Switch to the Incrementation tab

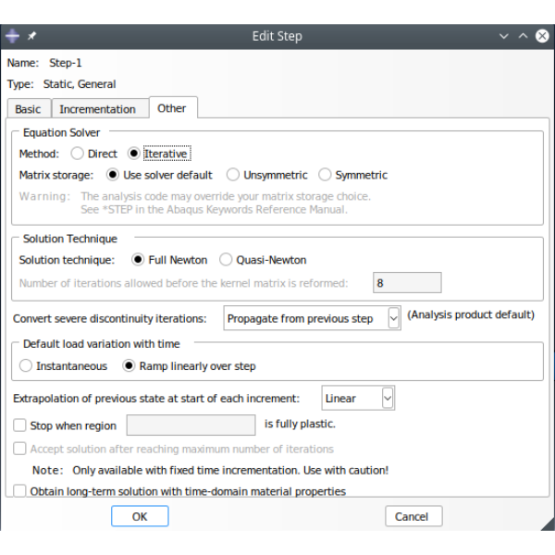[x=98, y=109]
